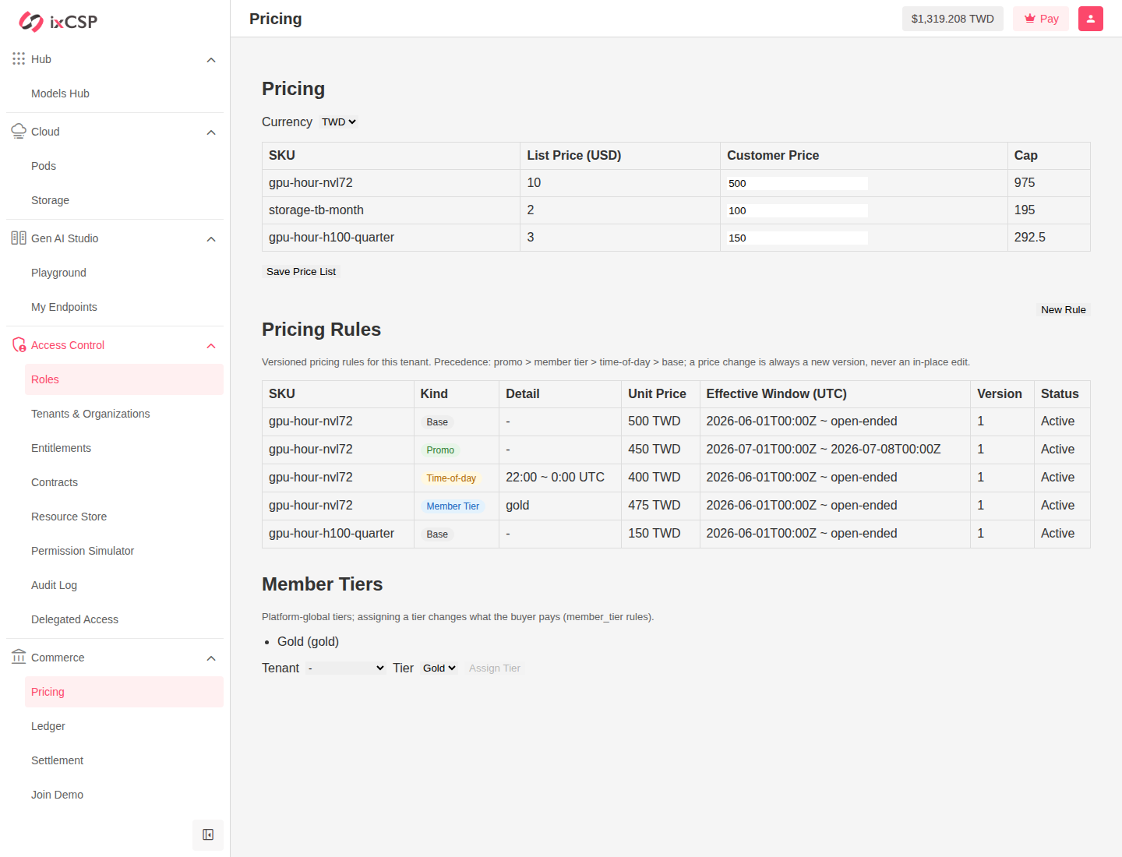Select Roles in sidebar
This screenshot has width=1122, height=857.
[x=124, y=379]
